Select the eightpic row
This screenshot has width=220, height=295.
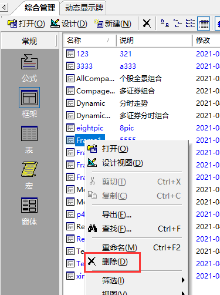[x=143, y=128]
